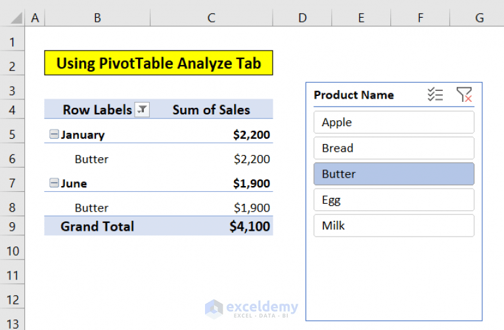This screenshot has width=504, height=330.
Task: Select January total $2,200 in bold
Action: [252, 135]
